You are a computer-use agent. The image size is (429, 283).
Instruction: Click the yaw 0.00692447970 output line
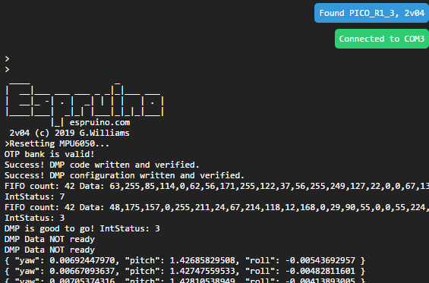(185, 260)
